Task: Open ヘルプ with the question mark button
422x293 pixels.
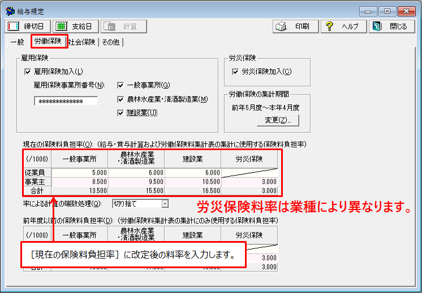Action: [x=343, y=27]
